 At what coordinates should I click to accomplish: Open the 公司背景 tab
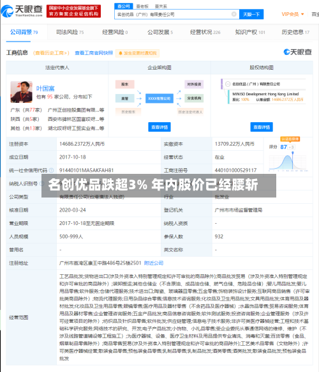tap(24, 32)
